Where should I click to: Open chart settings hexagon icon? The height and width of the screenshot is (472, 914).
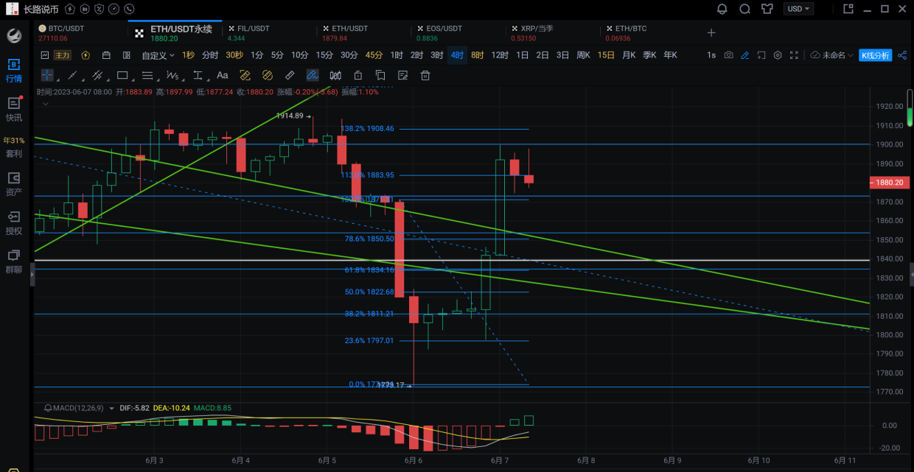tap(777, 55)
